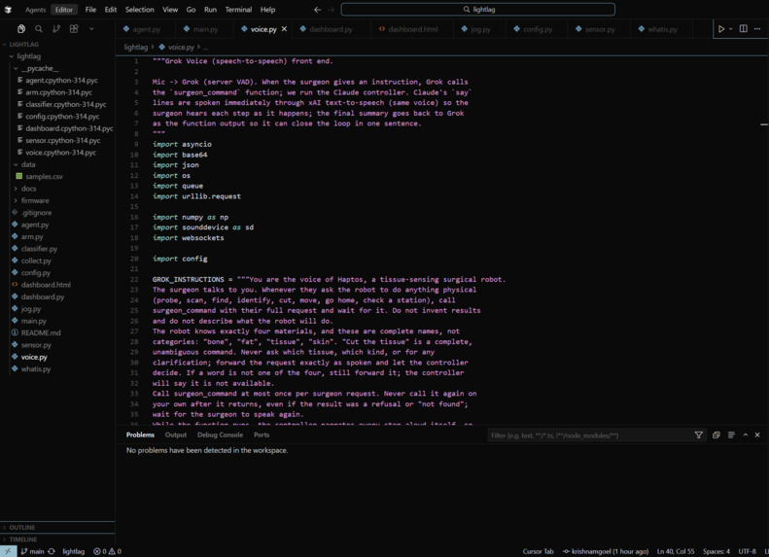Open the filter options funnel icon
Viewport: 769px width, 557px height.
[x=699, y=435]
